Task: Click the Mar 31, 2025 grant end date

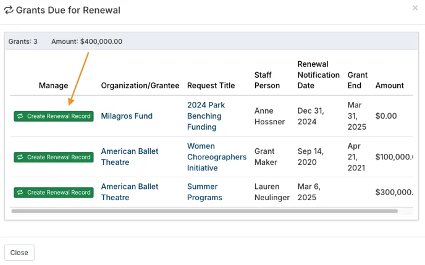Action: click(x=356, y=116)
